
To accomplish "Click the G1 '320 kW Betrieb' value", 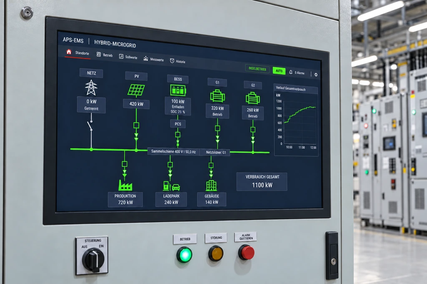I will coord(217,111).
